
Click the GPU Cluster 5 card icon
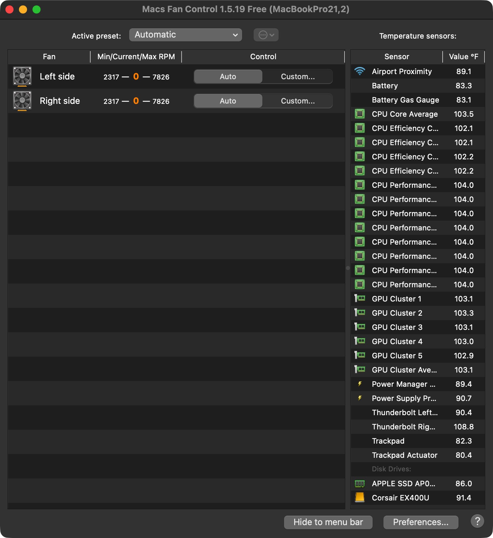click(360, 355)
